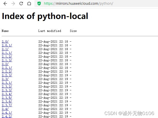Open the 2.1/ directory link
Viewport: 158px width, 118px height.
(5, 49)
